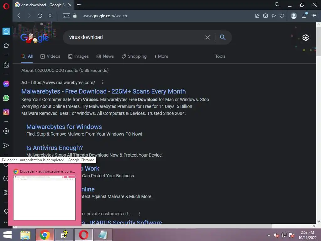
Task: Open the send to My Flow icon
Action: (x=274, y=16)
